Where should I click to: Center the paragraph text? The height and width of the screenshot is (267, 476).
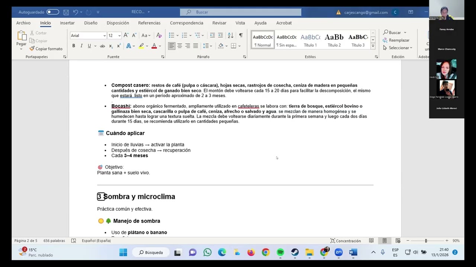pos(180,46)
